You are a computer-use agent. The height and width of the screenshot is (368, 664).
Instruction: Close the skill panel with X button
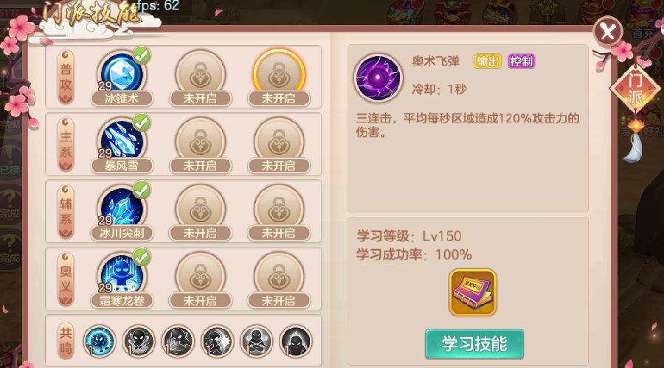[x=608, y=31]
